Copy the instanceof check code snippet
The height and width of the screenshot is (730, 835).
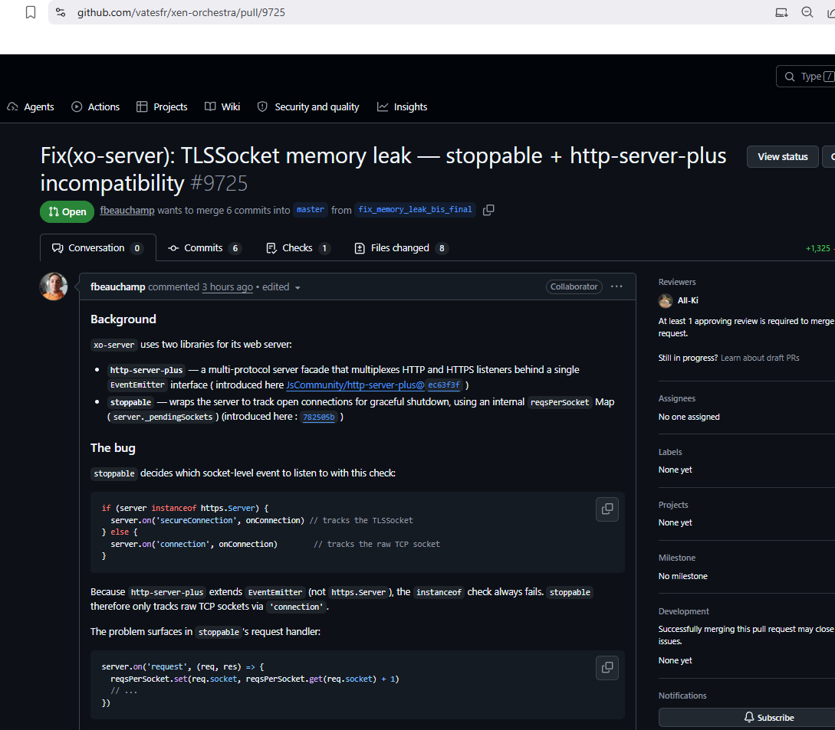(x=607, y=509)
